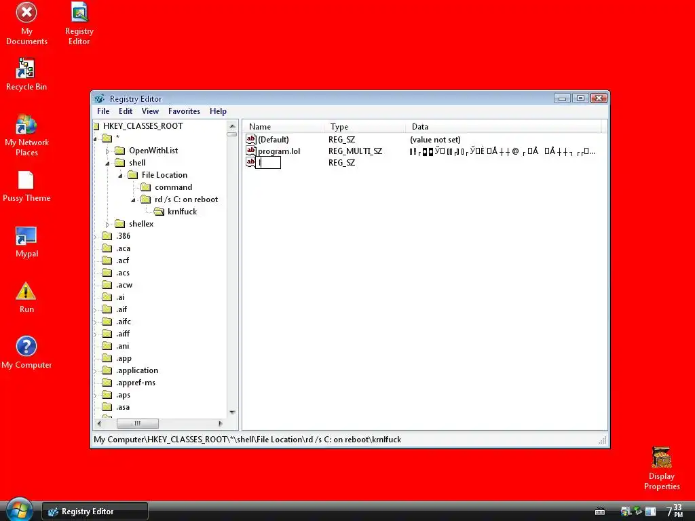Click the '(value not set)' data cell
This screenshot has width=695, height=521.
tap(435, 140)
